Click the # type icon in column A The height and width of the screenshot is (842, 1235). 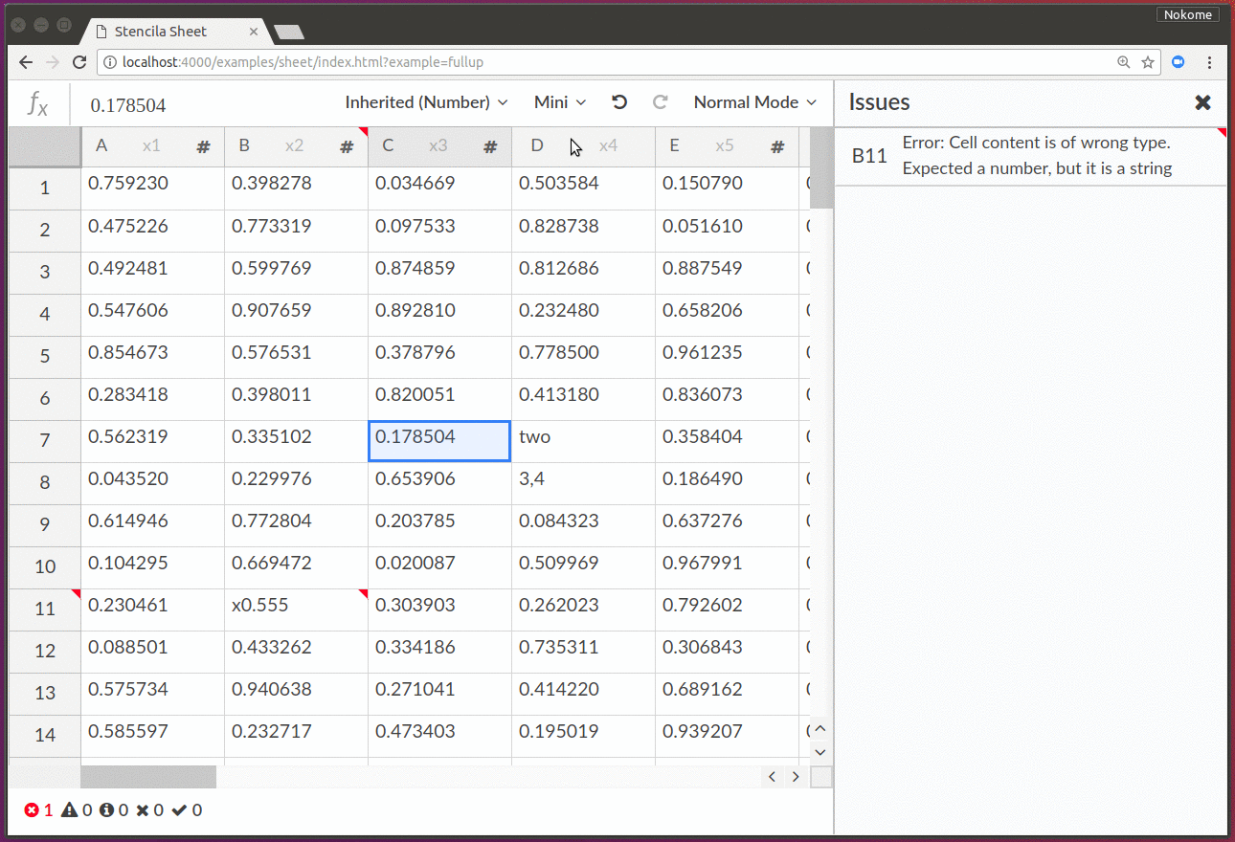coord(203,146)
